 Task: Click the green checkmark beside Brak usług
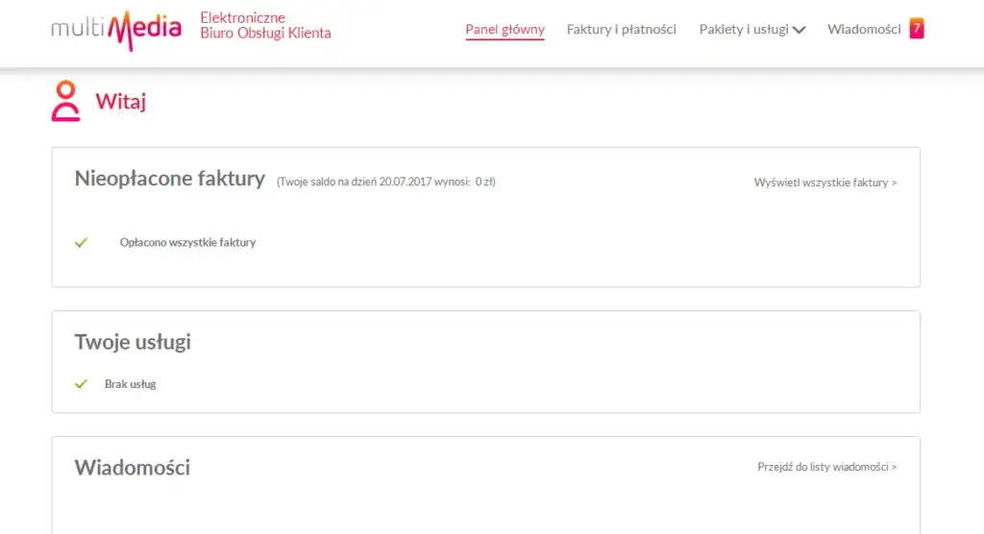[x=81, y=384]
